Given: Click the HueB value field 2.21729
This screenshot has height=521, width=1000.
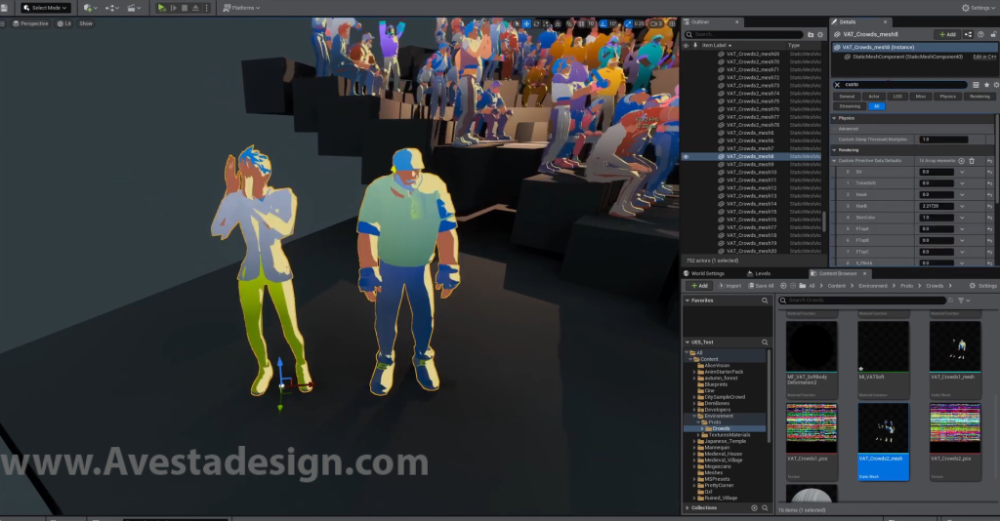Looking at the screenshot, I should pyautogui.click(x=937, y=207).
